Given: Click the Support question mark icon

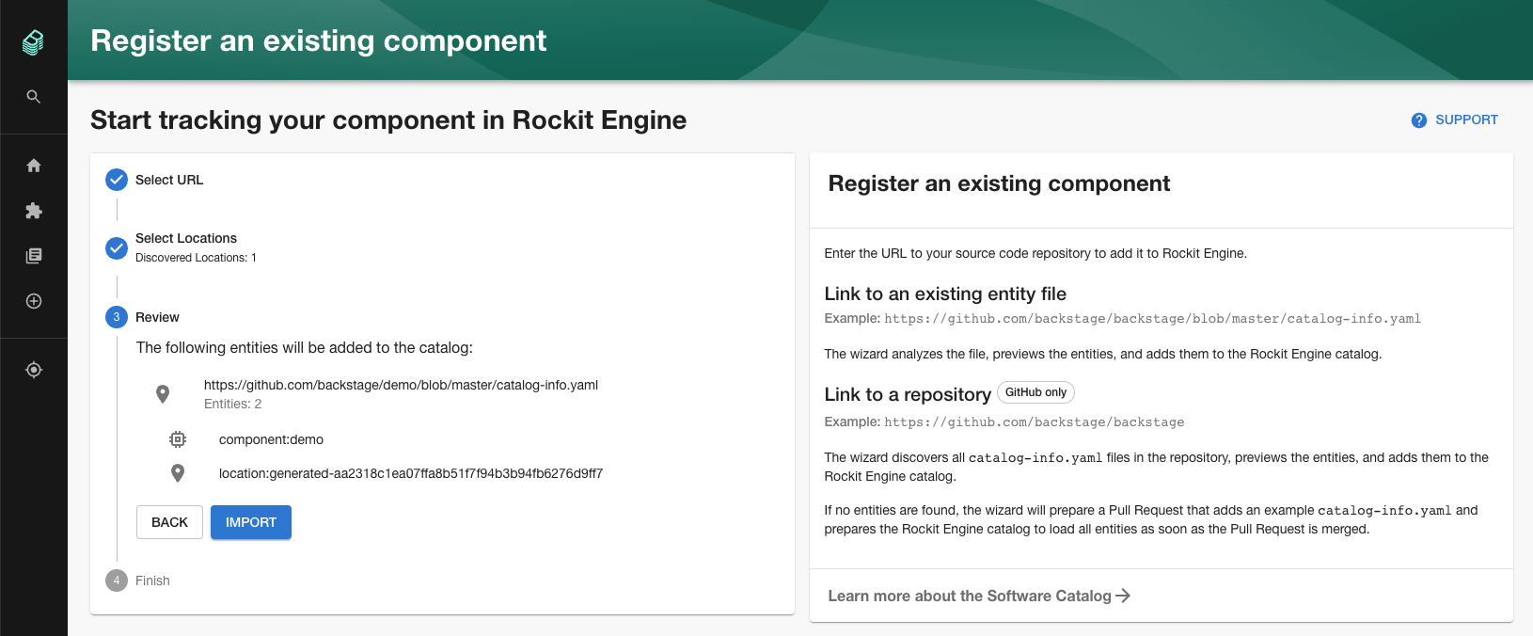Looking at the screenshot, I should point(1419,120).
